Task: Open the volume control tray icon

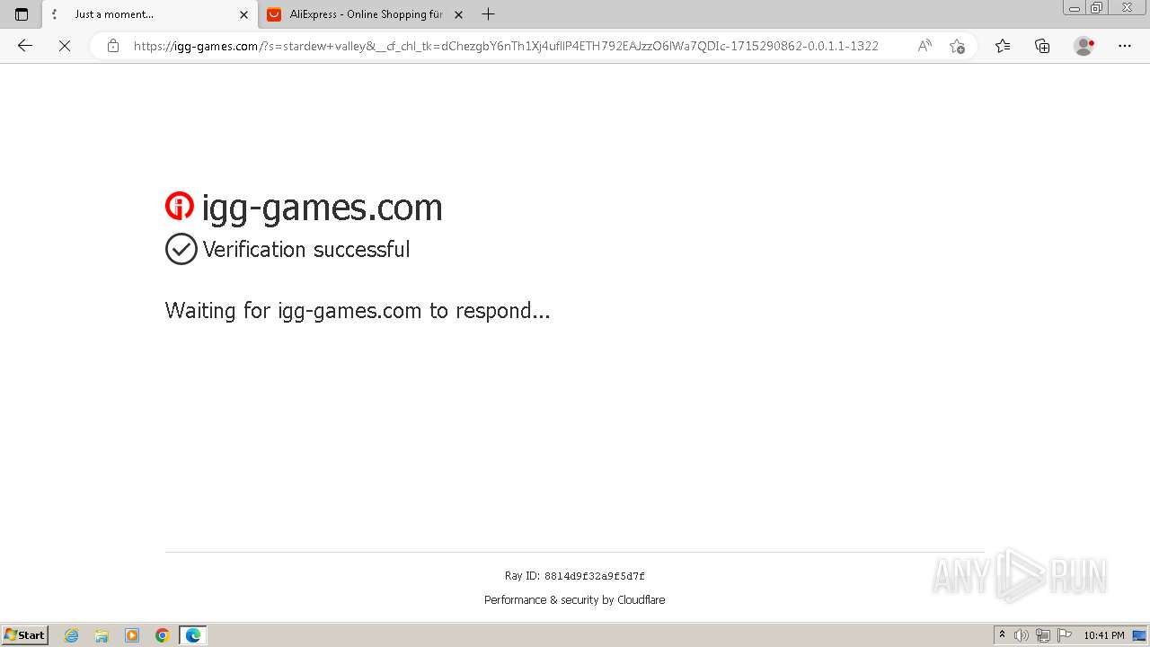Action: (1022, 635)
